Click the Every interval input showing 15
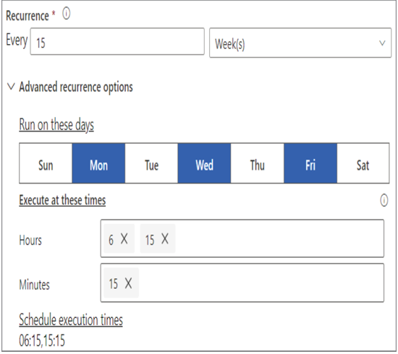The width and height of the screenshot is (398, 354). coord(117,41)
